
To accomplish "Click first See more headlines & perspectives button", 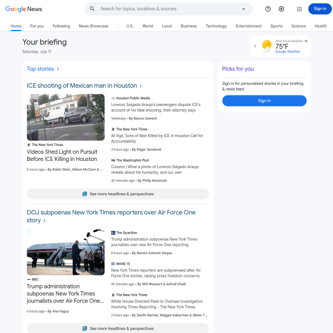I will pyautogui.click(x=118, y=194).
